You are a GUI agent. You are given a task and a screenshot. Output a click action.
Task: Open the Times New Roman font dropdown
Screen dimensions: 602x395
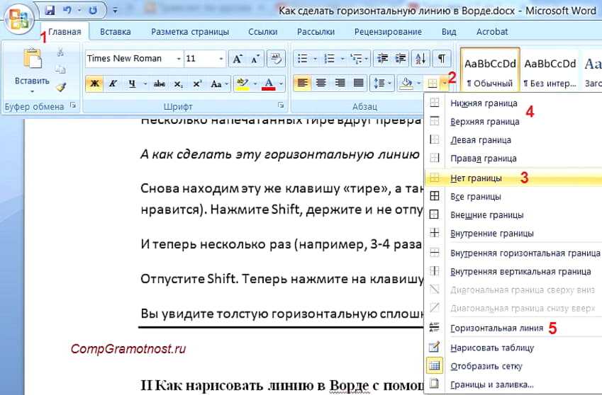pos(177,59)
